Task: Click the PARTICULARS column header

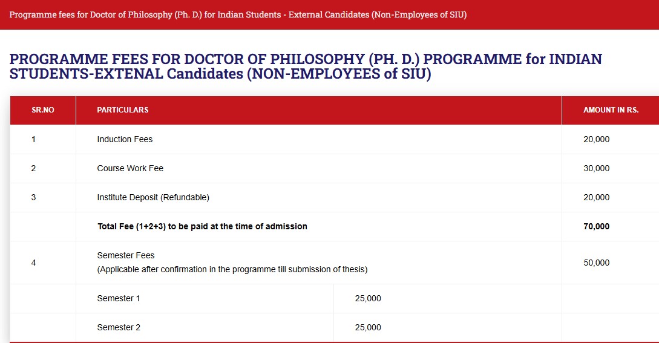Action: tap(123, 110)
